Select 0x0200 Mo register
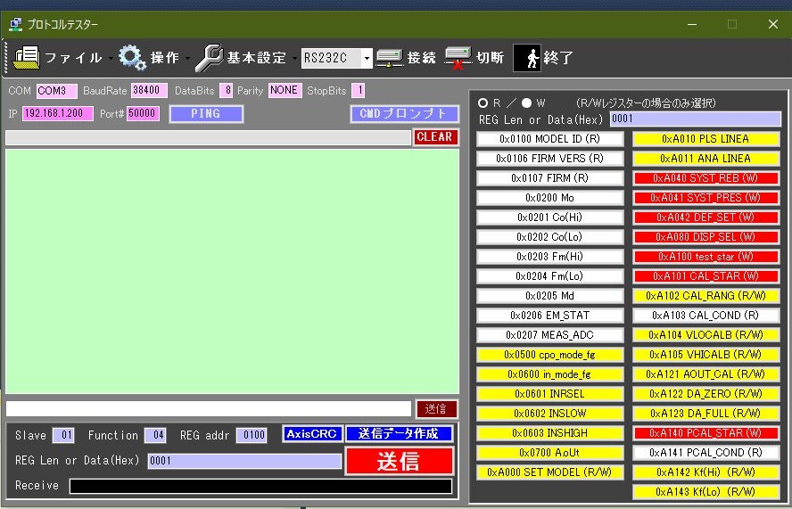792x509 pixels. pos(550,199)
